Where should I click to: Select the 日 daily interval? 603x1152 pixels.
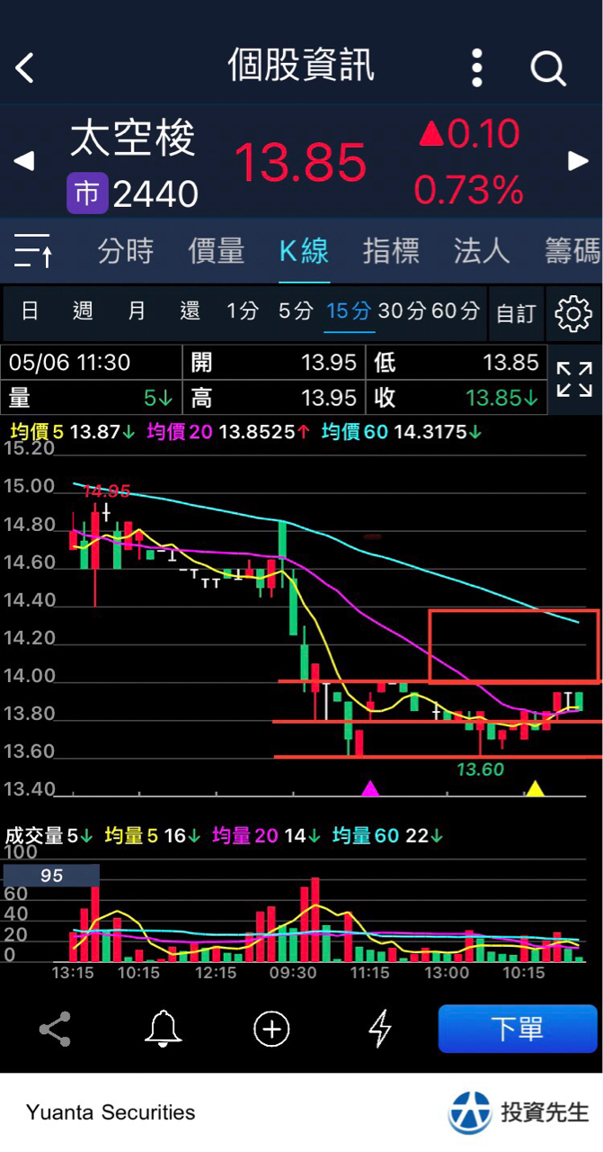click(30, 311)
